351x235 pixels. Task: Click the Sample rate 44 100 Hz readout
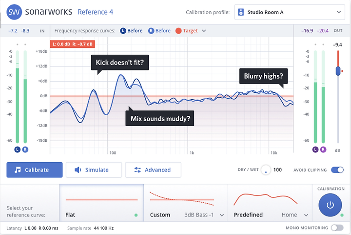[91, 228]
